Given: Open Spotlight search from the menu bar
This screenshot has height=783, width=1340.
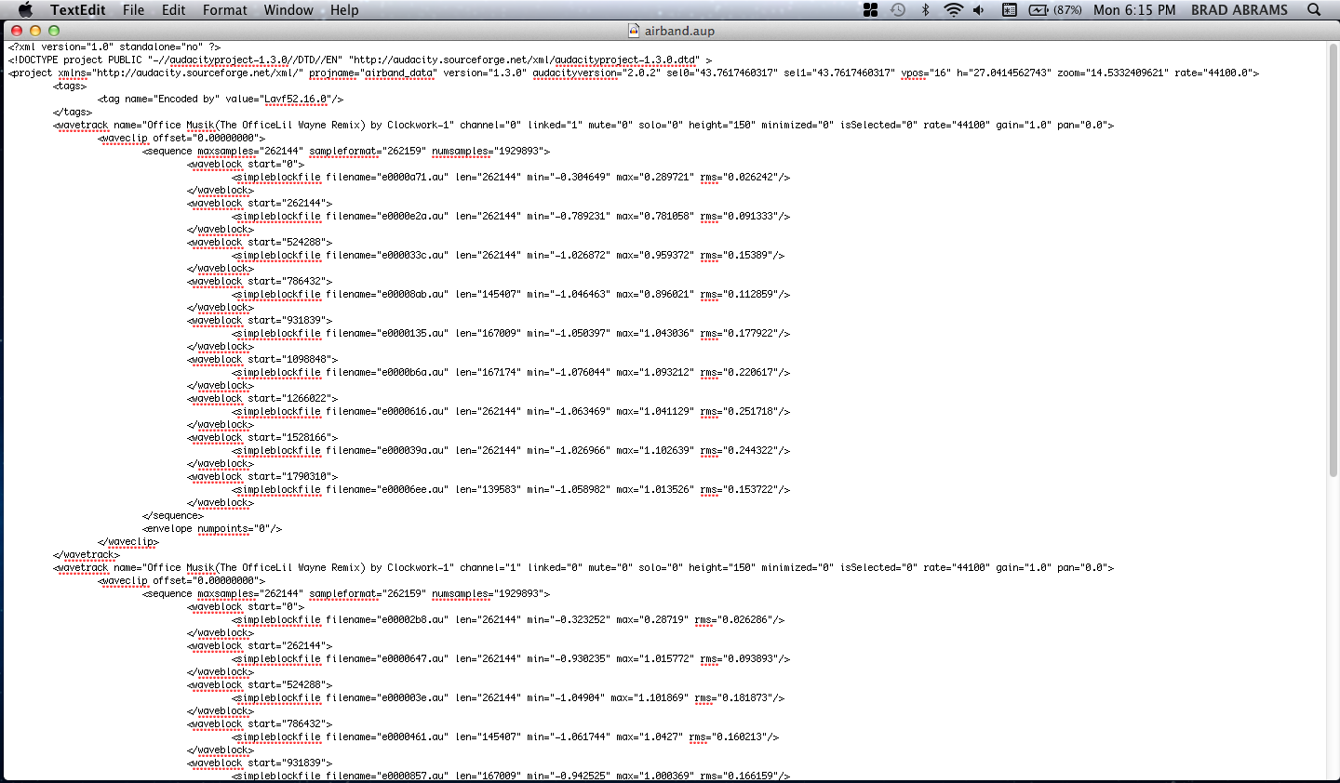Looking at the screenshot, I should coord(1313,9).
